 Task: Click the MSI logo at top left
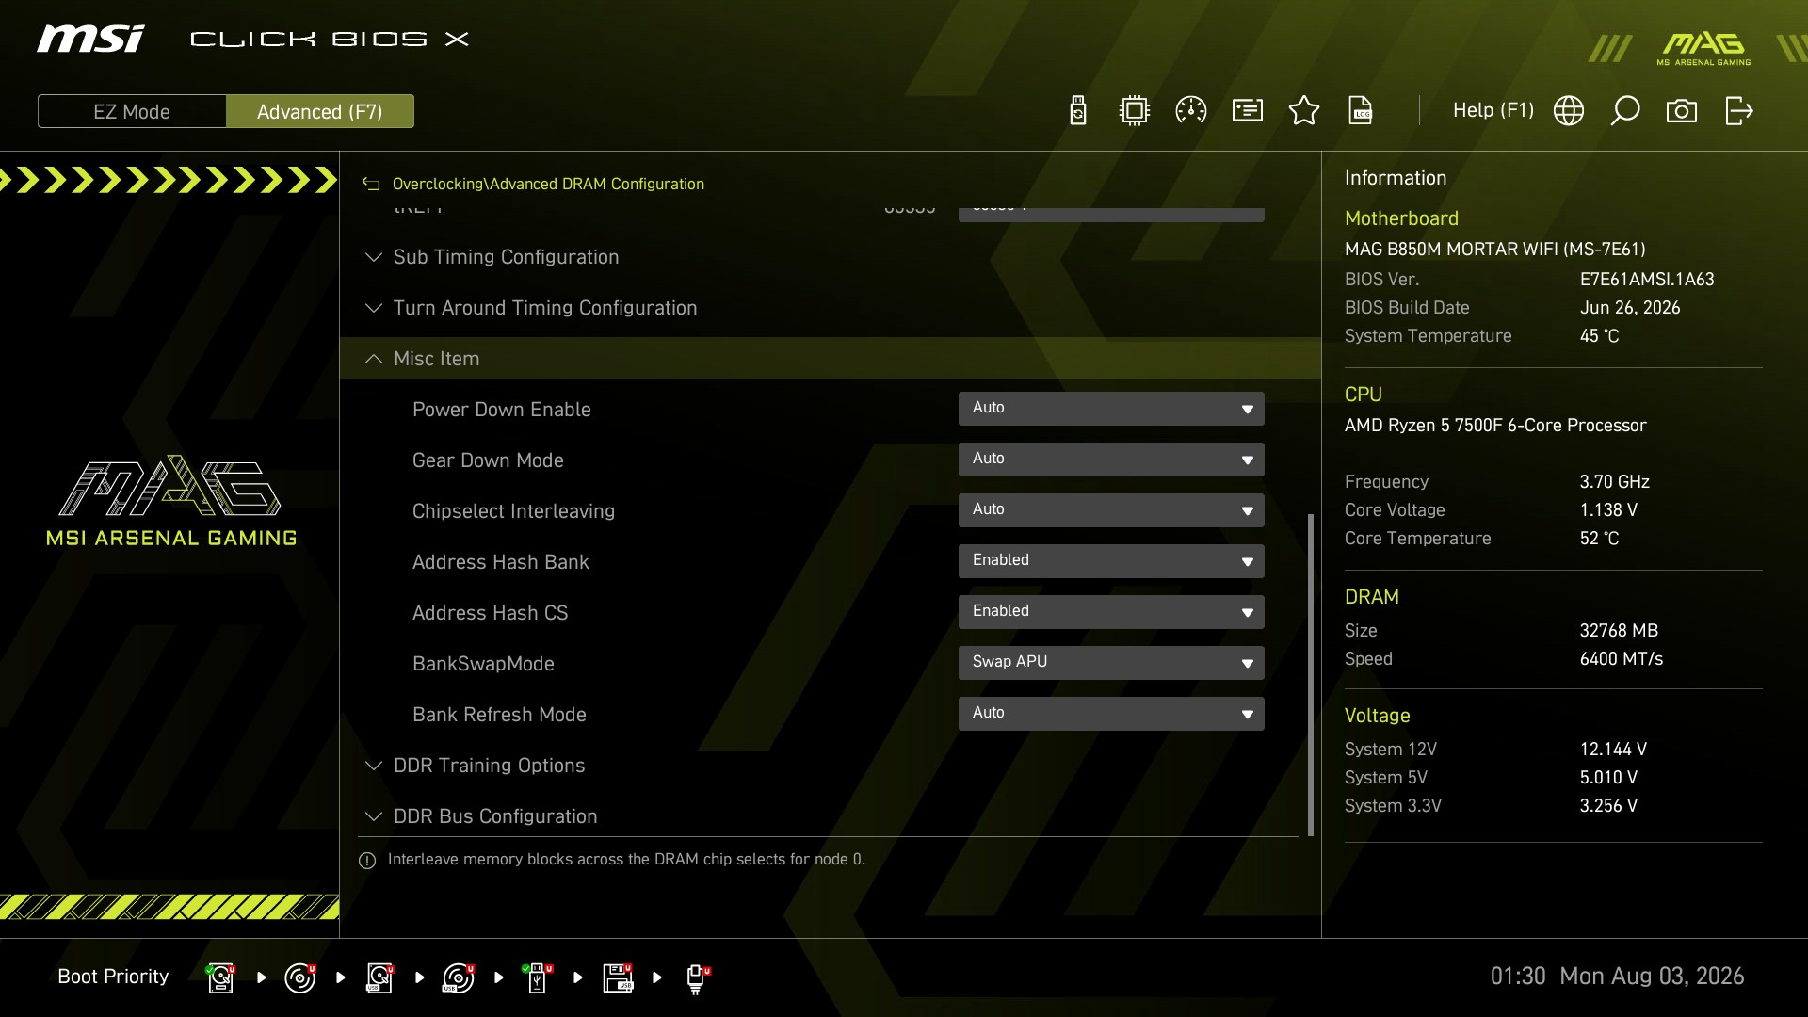pos(90,39)
